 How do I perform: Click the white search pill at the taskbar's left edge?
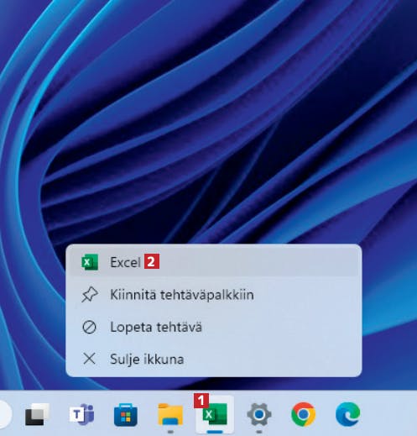[5, 414]
